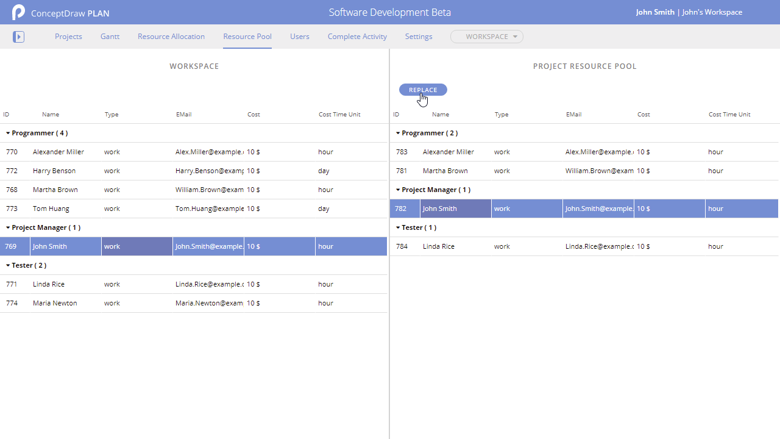This screenshot has height=439, width=780.
Task: Click John's Workspace link in header
Action: click(x=712, y=12)
